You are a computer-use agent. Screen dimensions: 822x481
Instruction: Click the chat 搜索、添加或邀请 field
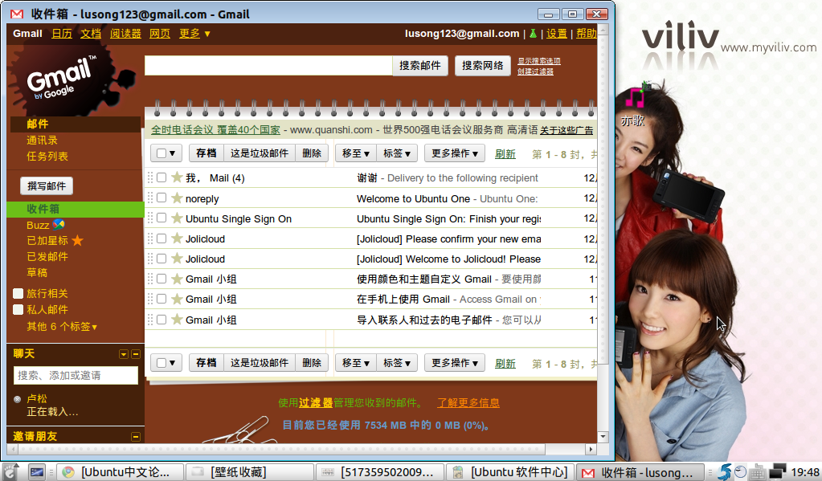(76, 375)
